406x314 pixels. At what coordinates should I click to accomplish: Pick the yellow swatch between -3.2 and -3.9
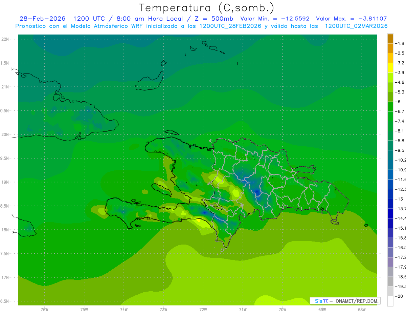point(390,68)
